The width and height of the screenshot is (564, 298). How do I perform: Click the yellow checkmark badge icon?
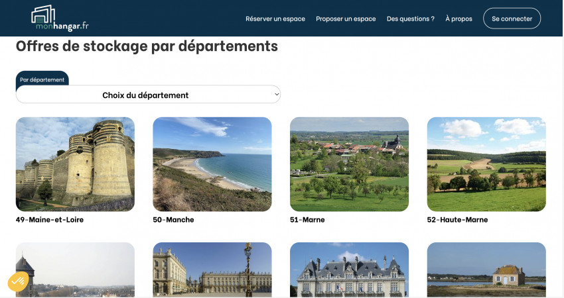tap(18, 282)
